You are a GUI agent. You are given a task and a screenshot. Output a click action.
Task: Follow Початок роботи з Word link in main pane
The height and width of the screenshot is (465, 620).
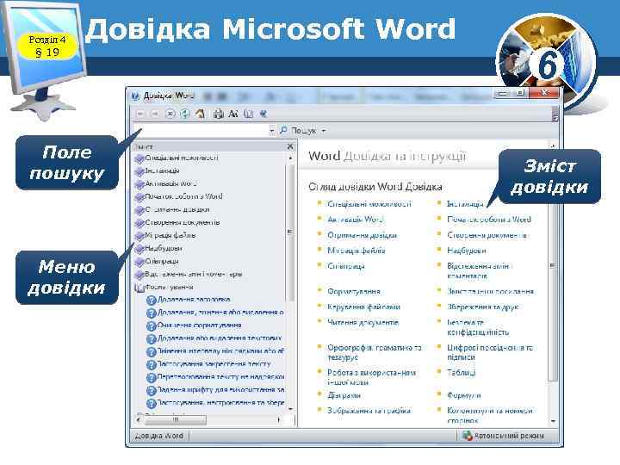click(x=489, y=220)
